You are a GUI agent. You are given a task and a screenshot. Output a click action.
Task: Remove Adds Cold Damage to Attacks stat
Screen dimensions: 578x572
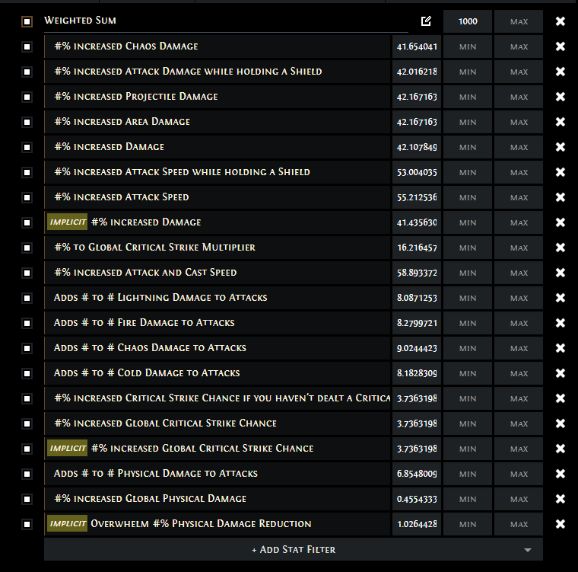(561, 373)
